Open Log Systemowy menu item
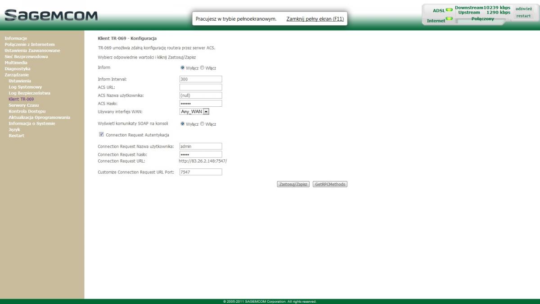 coord(25,87)
